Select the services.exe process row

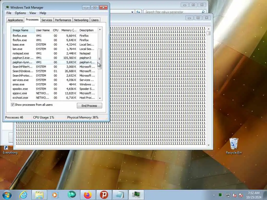click(x=54, y=80)
